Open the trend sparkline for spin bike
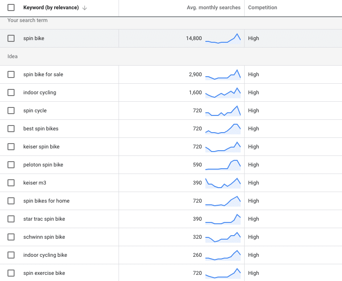This screenshot has height=281, width=342. (223, 38)
